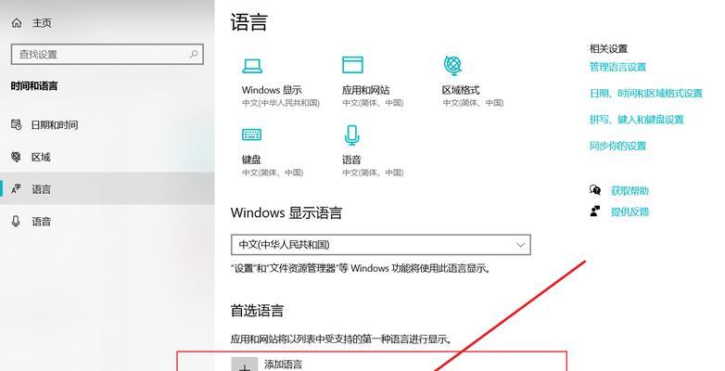Open the 管理语言设置 link
725x371 pixels.
click(617, 67)
